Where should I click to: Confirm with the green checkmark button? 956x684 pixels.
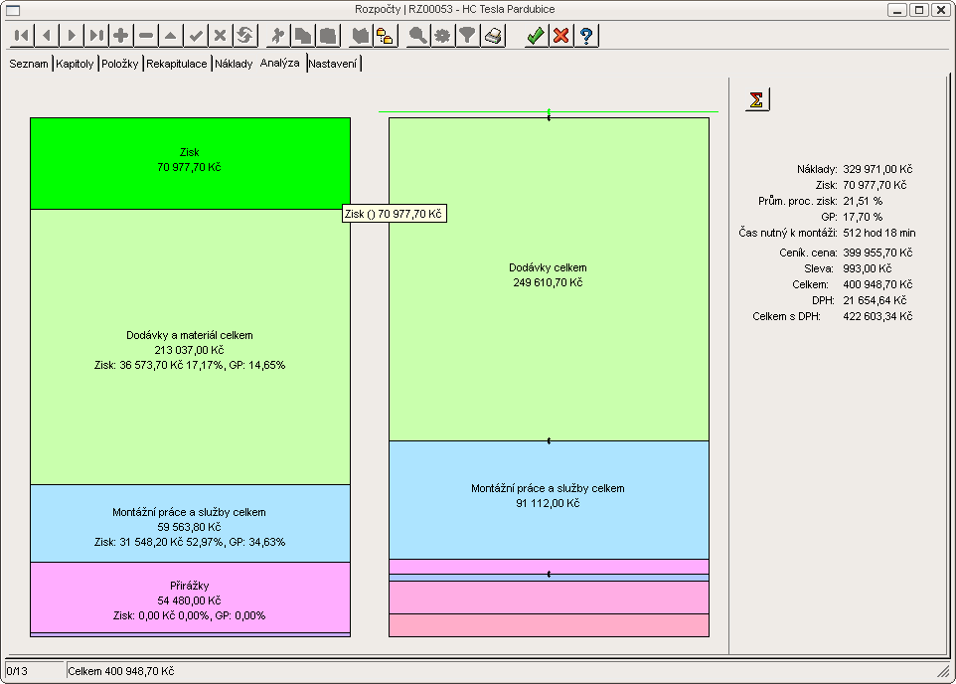click(x=536, y=36)
